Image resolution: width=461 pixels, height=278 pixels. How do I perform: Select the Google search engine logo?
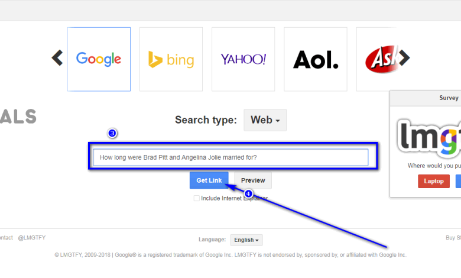tap(99, 59)
